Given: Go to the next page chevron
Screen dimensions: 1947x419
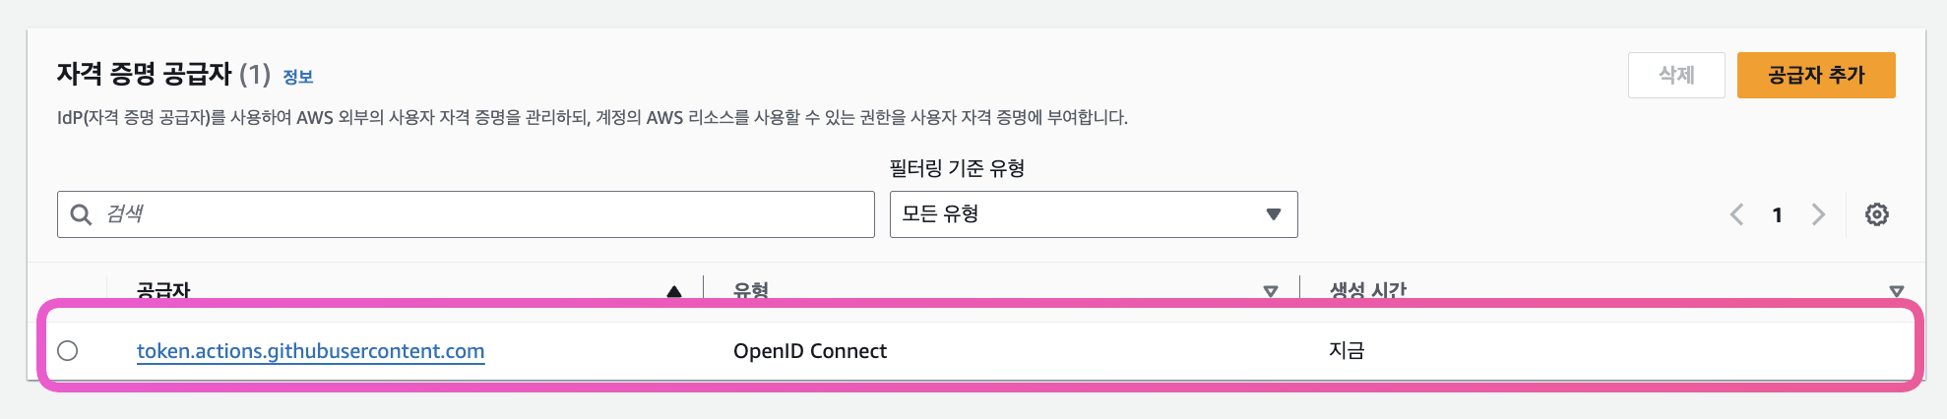Looking at the screenshot, I should 1818,214.
